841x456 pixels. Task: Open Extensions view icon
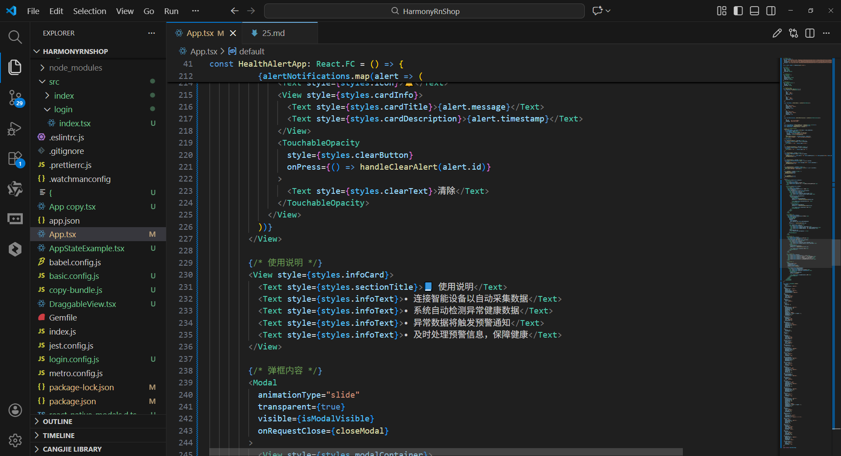pyautogui.click(x=15, y=159)
